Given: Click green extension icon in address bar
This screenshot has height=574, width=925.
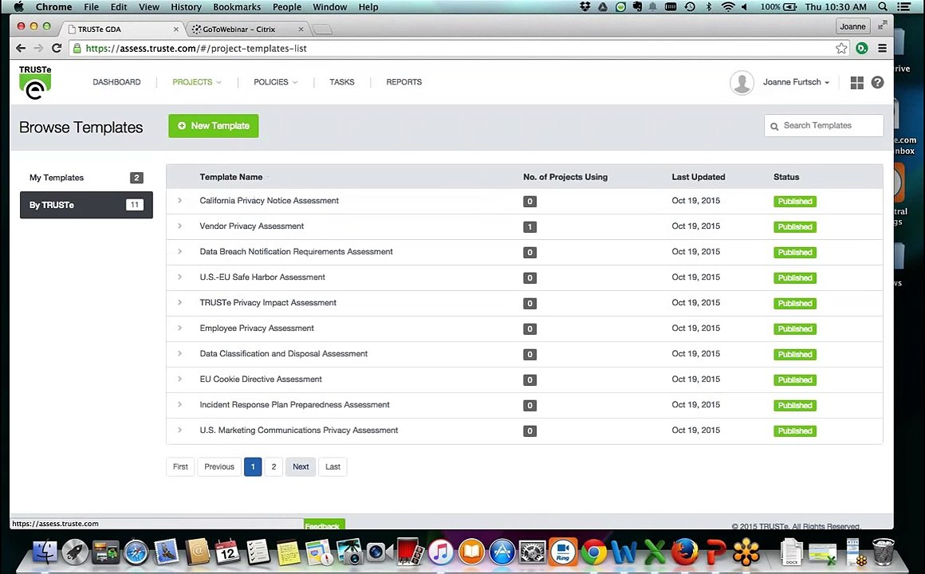Looking at the screenshot, I should [x=862, y=49].
